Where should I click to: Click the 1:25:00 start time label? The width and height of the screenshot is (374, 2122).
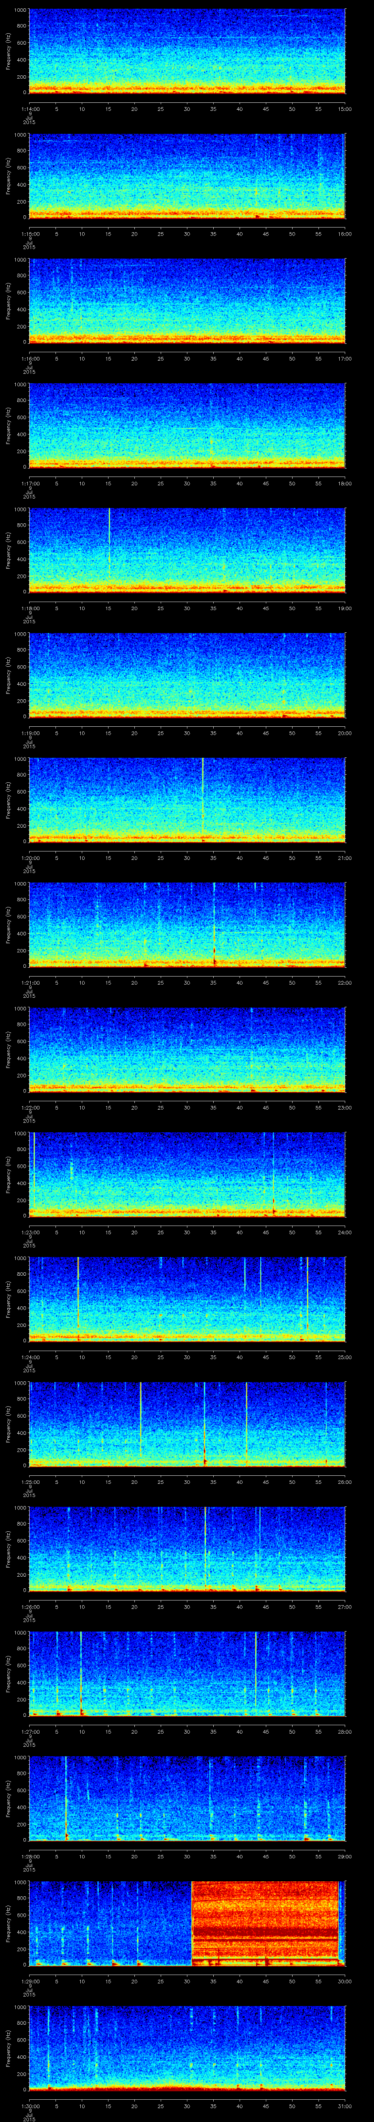point(30,1482)
